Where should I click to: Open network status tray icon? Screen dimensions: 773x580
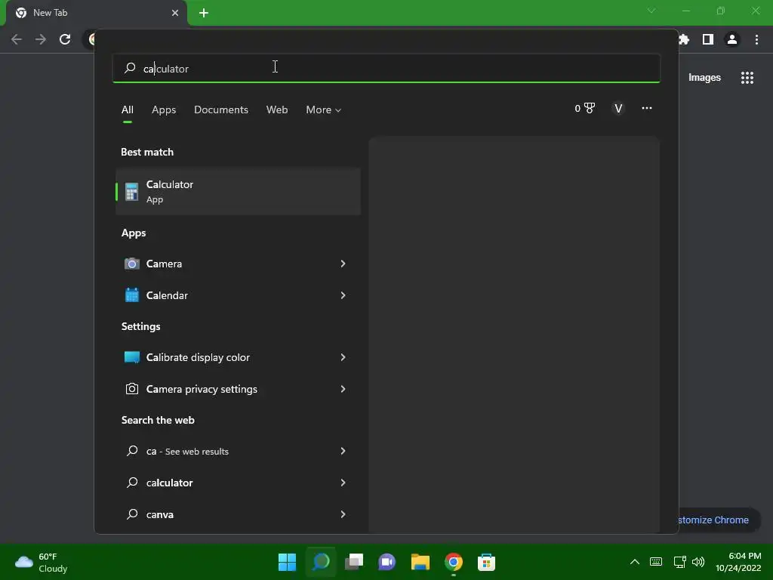(680, 562)
